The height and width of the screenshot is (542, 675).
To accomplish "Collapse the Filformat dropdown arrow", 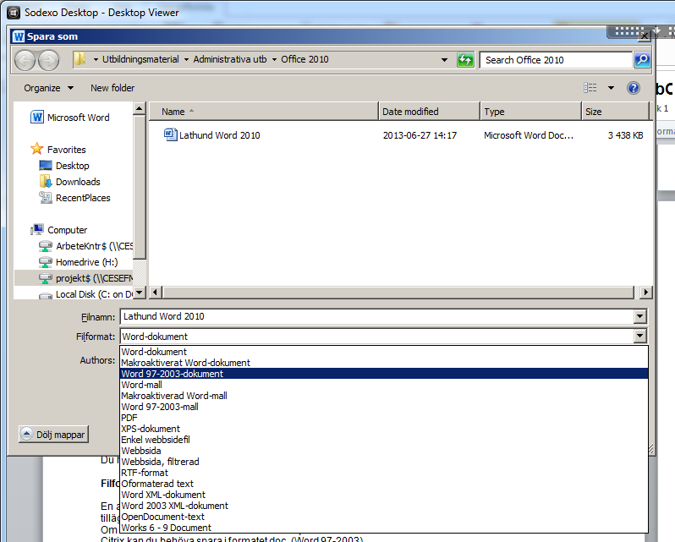I will (640, 336).
